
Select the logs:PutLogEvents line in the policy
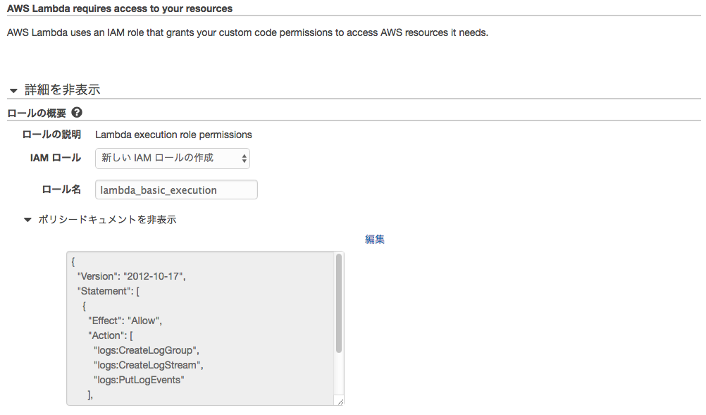pos(139,380)
